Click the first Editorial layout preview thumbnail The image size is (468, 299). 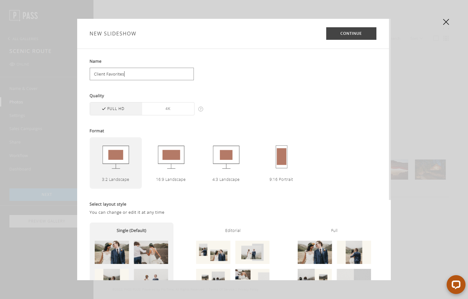[213, 252]
